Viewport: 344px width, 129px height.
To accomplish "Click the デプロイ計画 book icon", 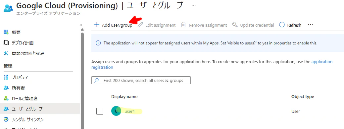I will tap(6, 43).
